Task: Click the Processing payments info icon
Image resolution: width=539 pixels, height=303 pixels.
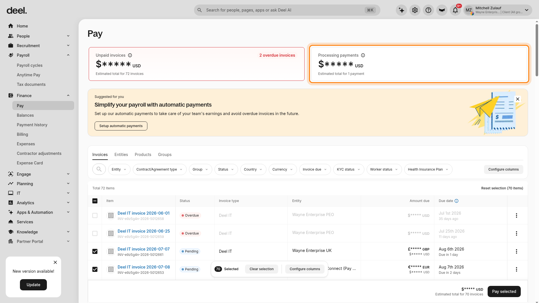Action: point(363,55)
